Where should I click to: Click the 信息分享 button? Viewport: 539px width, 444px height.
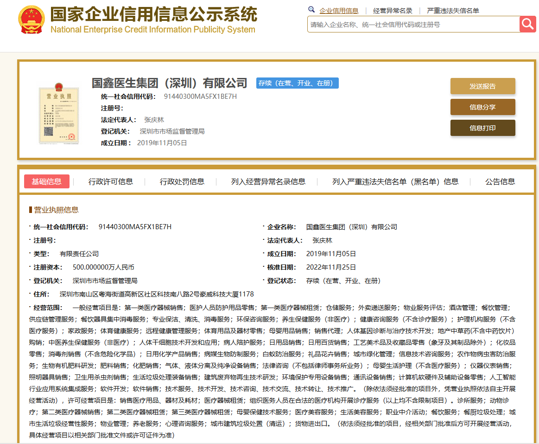pos(482,107)
